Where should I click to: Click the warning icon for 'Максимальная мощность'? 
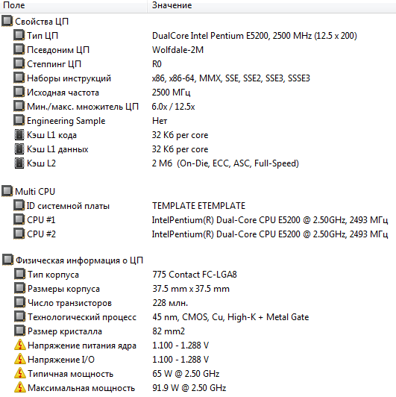(19, 387)
